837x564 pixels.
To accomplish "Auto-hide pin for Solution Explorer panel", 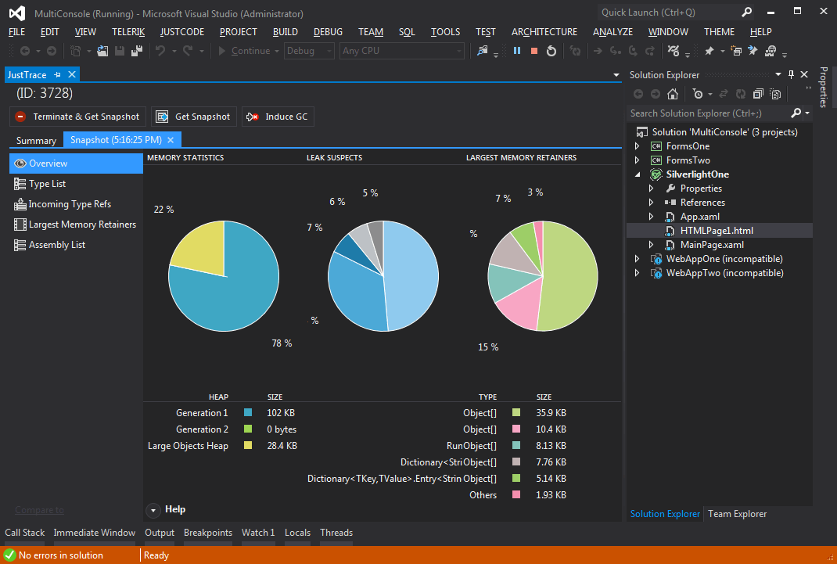I will pos(791,74).
